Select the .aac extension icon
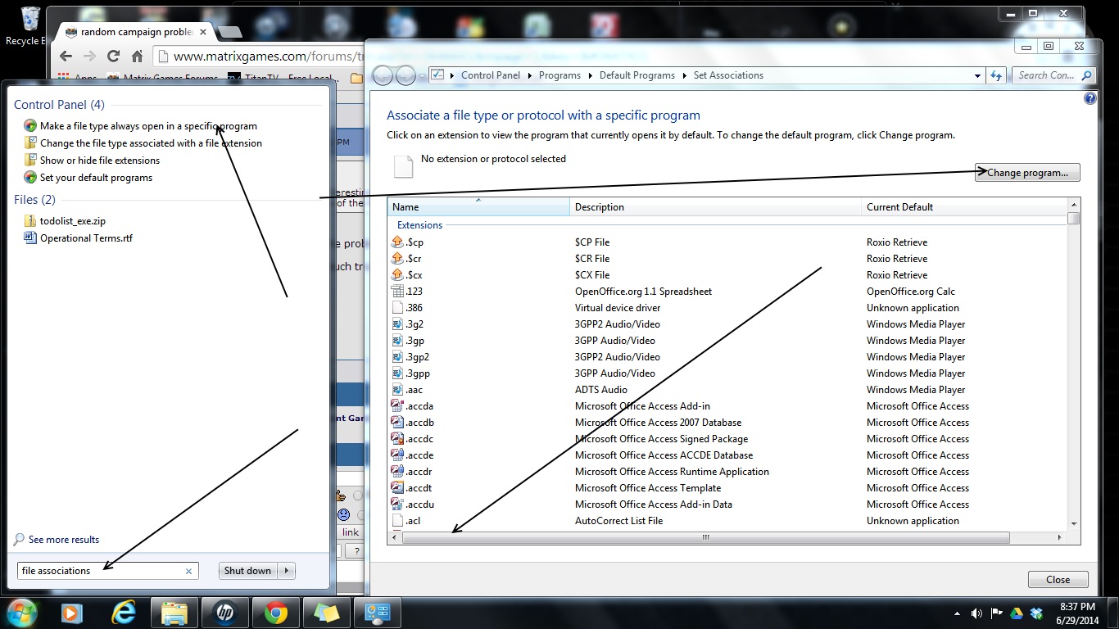 [398, 390]
